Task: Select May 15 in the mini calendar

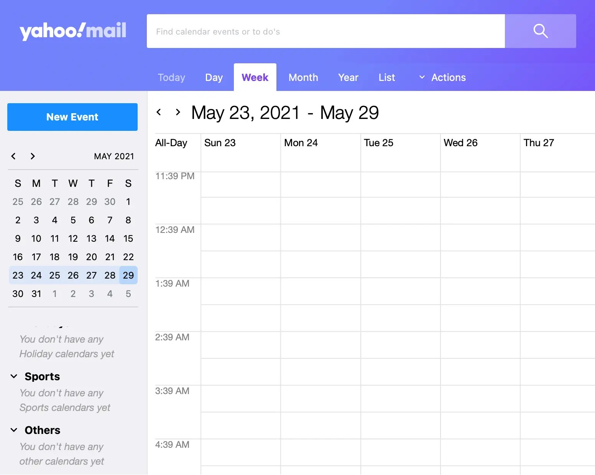Action: tap(128, 238)
